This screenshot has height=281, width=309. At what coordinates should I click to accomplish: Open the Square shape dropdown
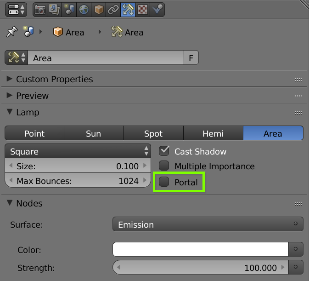[78, 151]
